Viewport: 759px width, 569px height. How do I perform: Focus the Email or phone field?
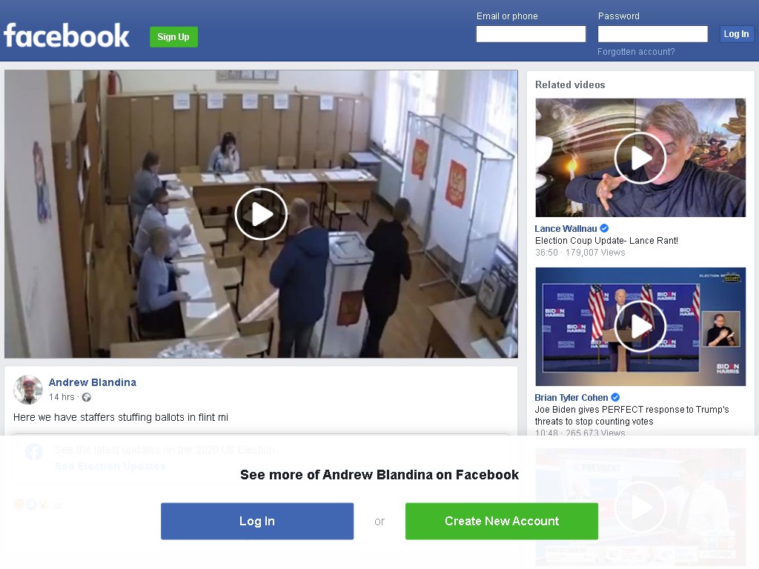click(531, 34)
